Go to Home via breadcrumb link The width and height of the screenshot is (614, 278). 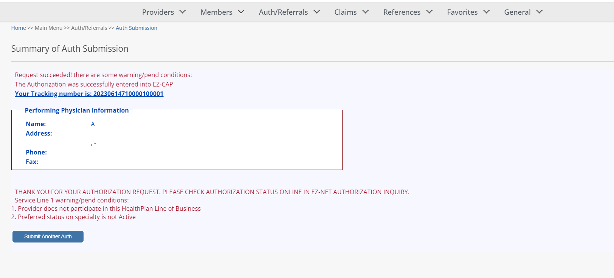(19, 28)
